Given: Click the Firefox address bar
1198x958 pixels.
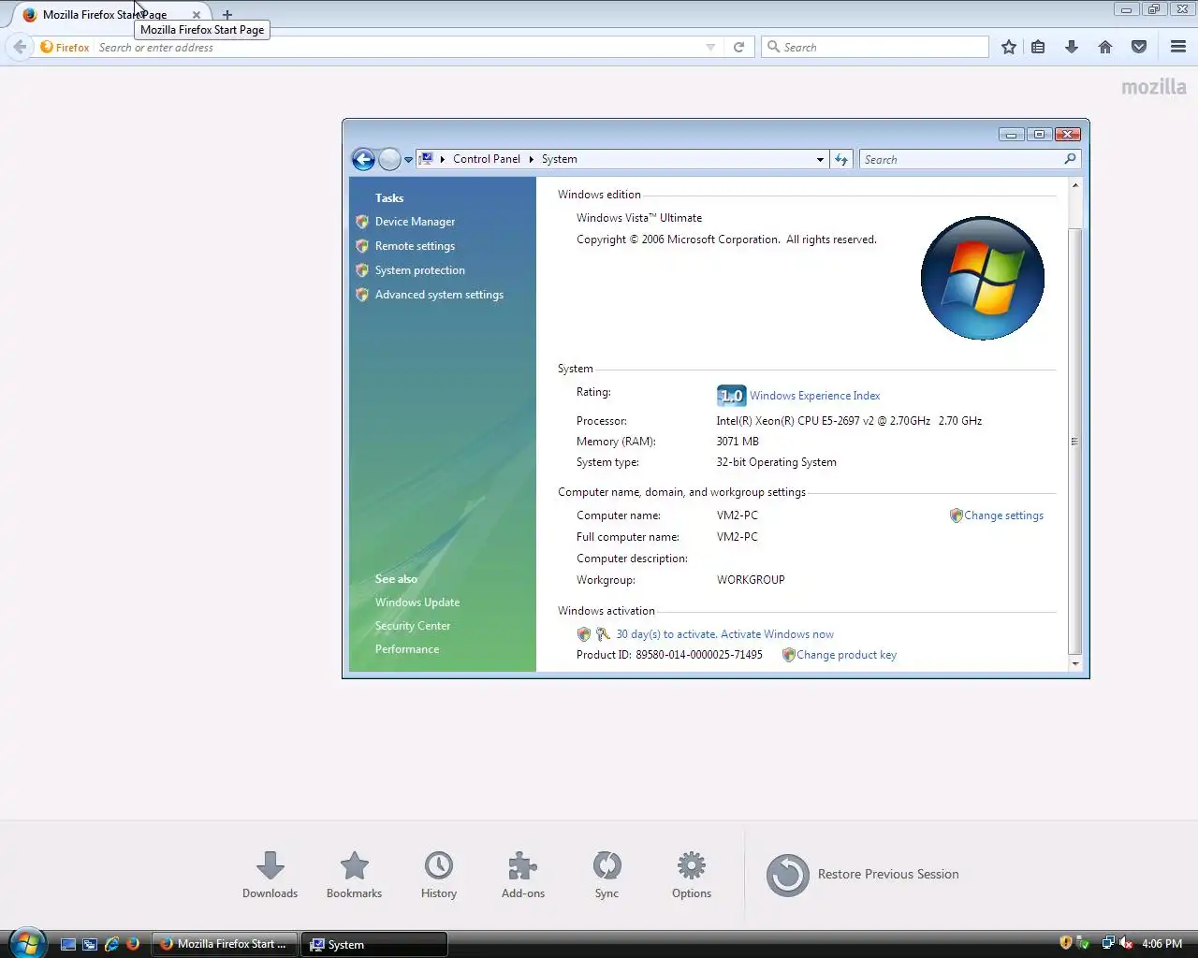Looking at the screenshot, I should click(x=398, y=47).
